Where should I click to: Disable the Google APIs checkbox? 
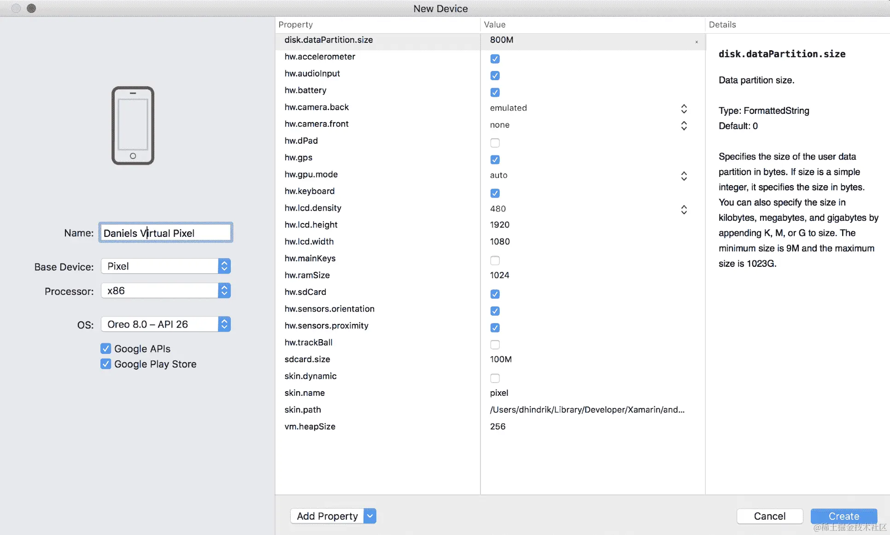106,349
